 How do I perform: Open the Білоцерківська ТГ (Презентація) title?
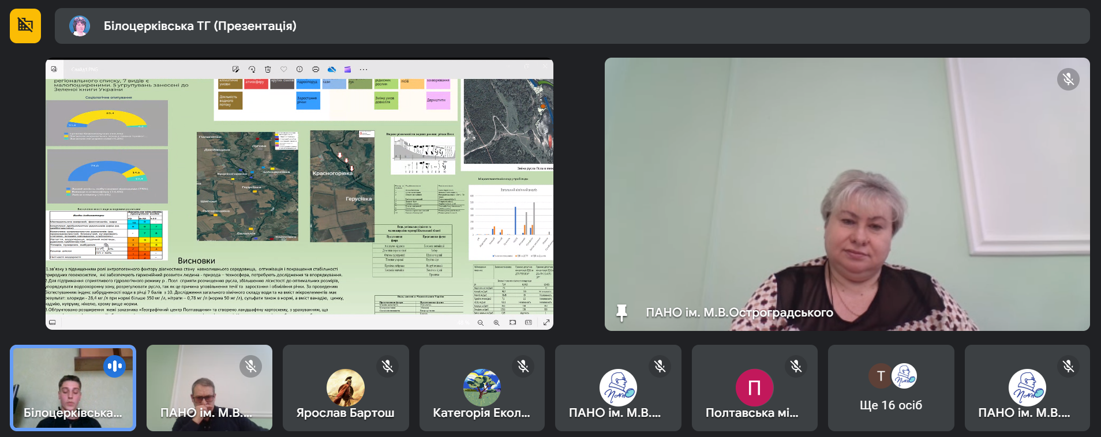(200, 26)
